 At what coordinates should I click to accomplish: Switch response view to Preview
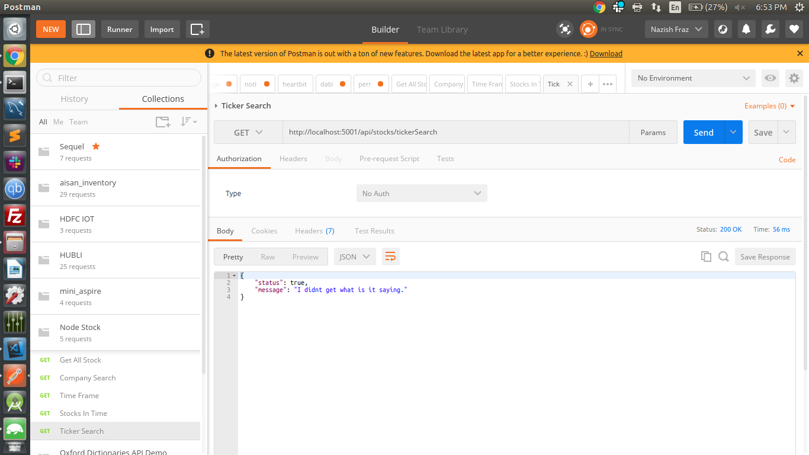click(306, 257)
